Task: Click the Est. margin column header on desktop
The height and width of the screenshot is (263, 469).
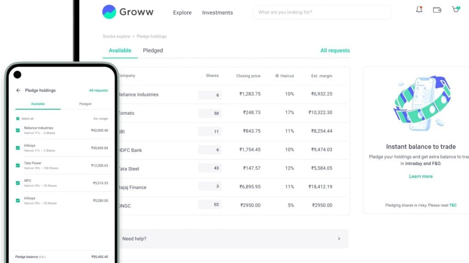Action: [322, 76]
